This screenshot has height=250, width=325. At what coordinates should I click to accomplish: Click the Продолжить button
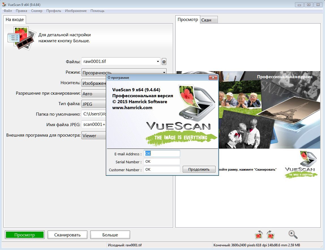tap(199, 169)
